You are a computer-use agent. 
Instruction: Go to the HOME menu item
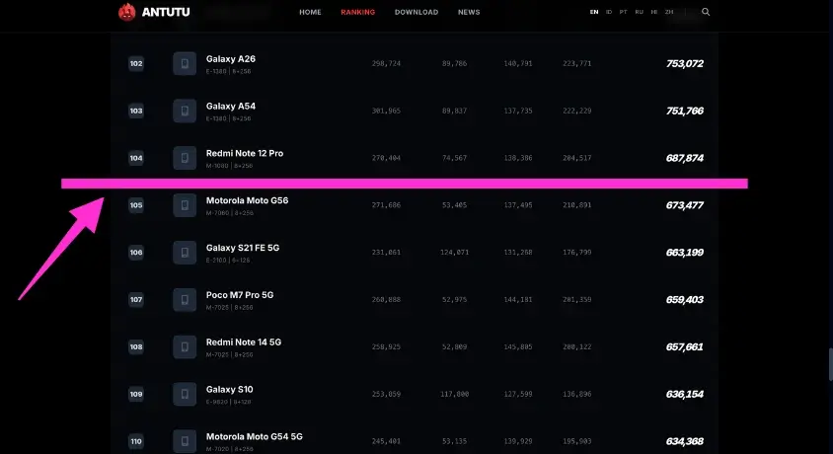coord(310,12)
